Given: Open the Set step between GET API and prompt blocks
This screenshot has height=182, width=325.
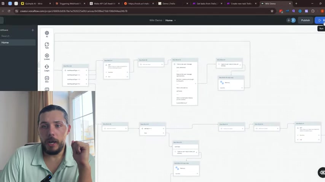Looking at the screenshot, I should pyautogui.click(x=151, y=64).
